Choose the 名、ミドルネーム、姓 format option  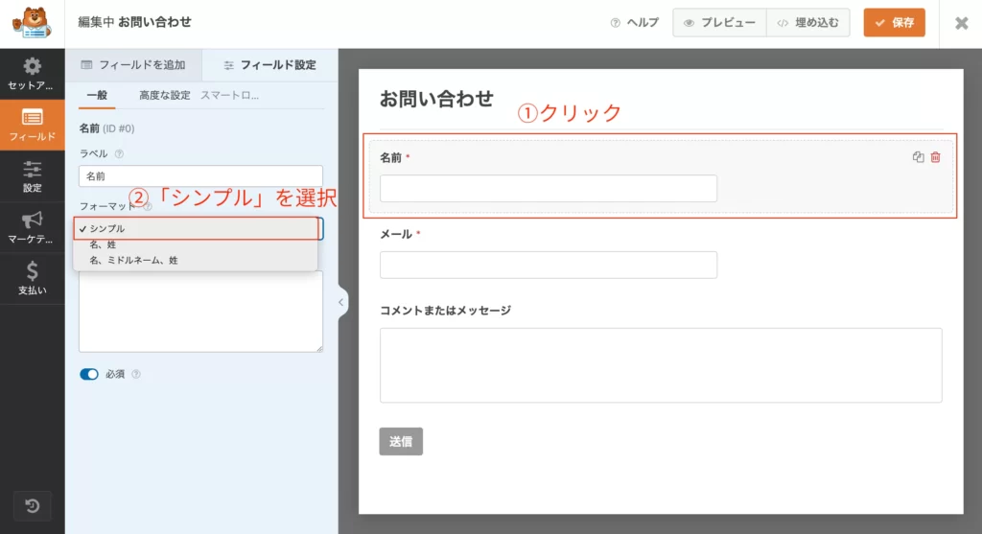point(196,261)
